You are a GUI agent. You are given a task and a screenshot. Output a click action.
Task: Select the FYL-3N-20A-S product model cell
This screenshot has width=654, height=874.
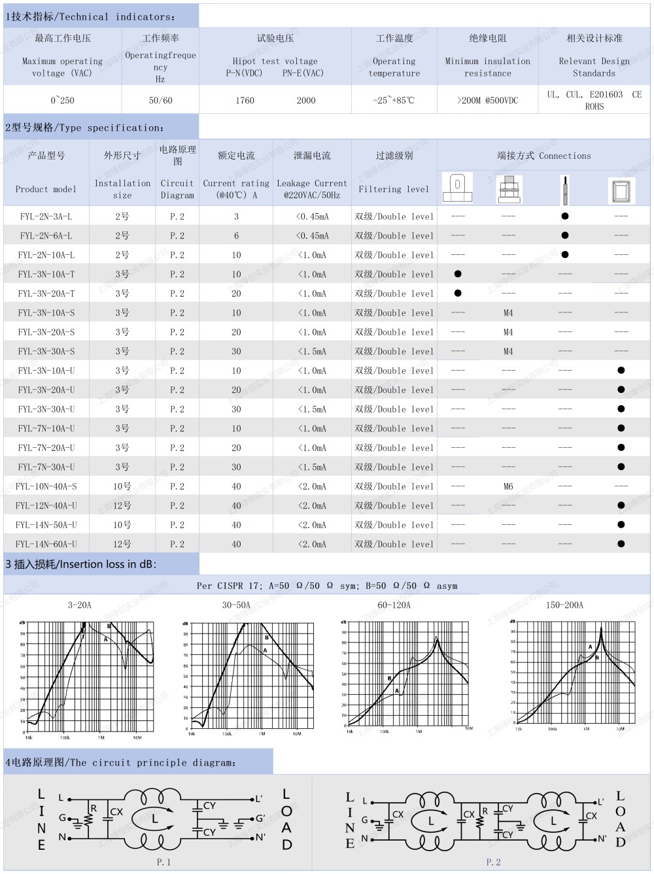[46, 332]
